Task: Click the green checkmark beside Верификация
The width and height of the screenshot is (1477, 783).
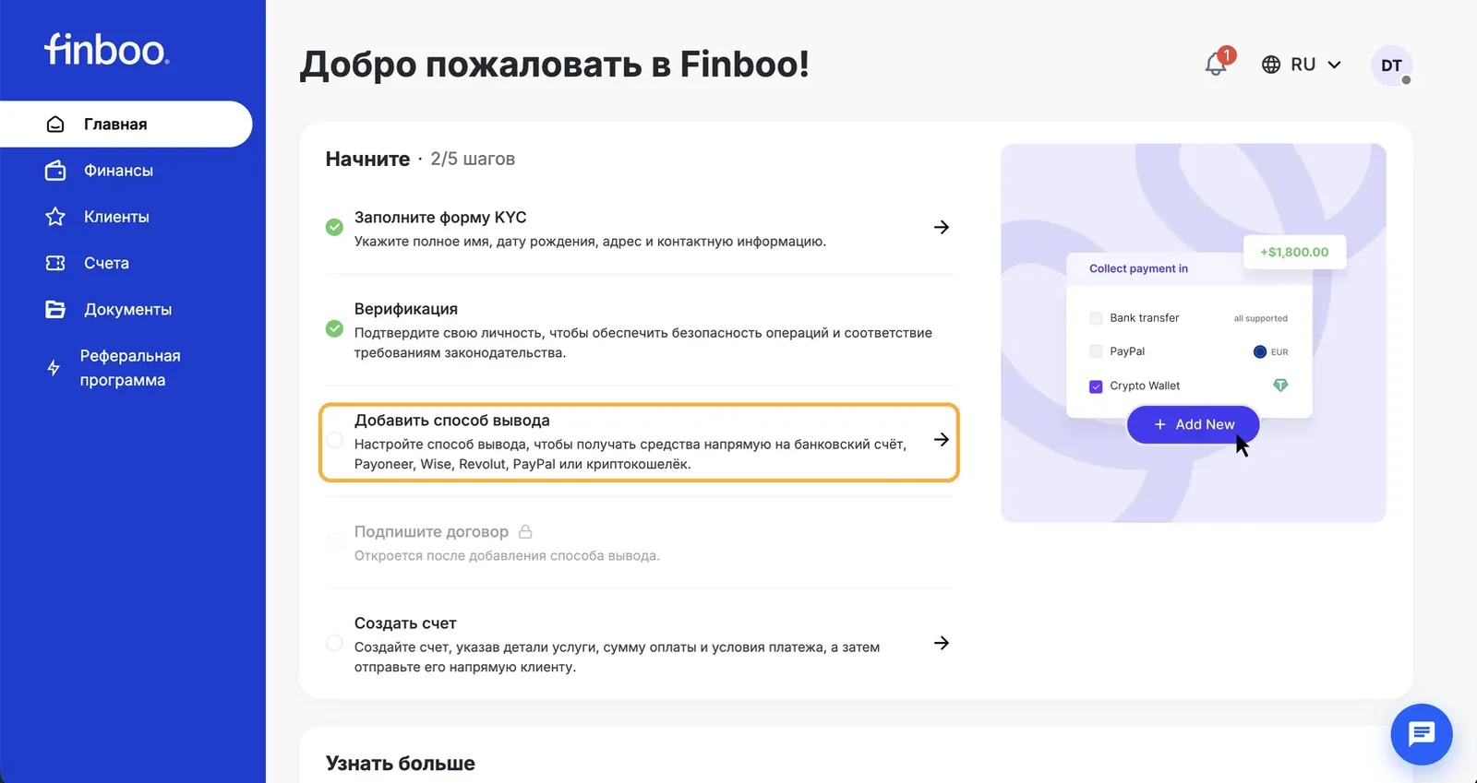Action: point(334,328)
